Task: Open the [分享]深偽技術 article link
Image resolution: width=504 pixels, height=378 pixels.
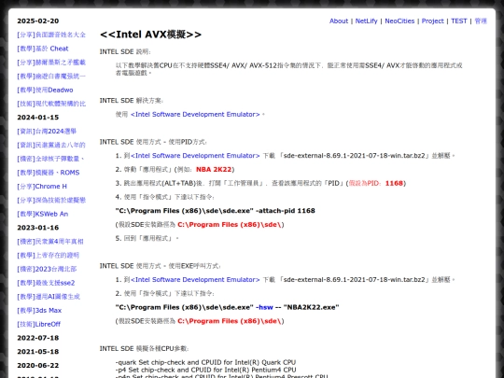Action: tap(51, 201)
